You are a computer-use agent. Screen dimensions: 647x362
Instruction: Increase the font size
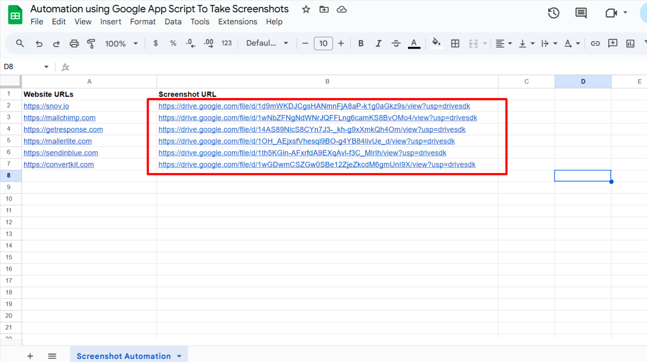(341, 43)
